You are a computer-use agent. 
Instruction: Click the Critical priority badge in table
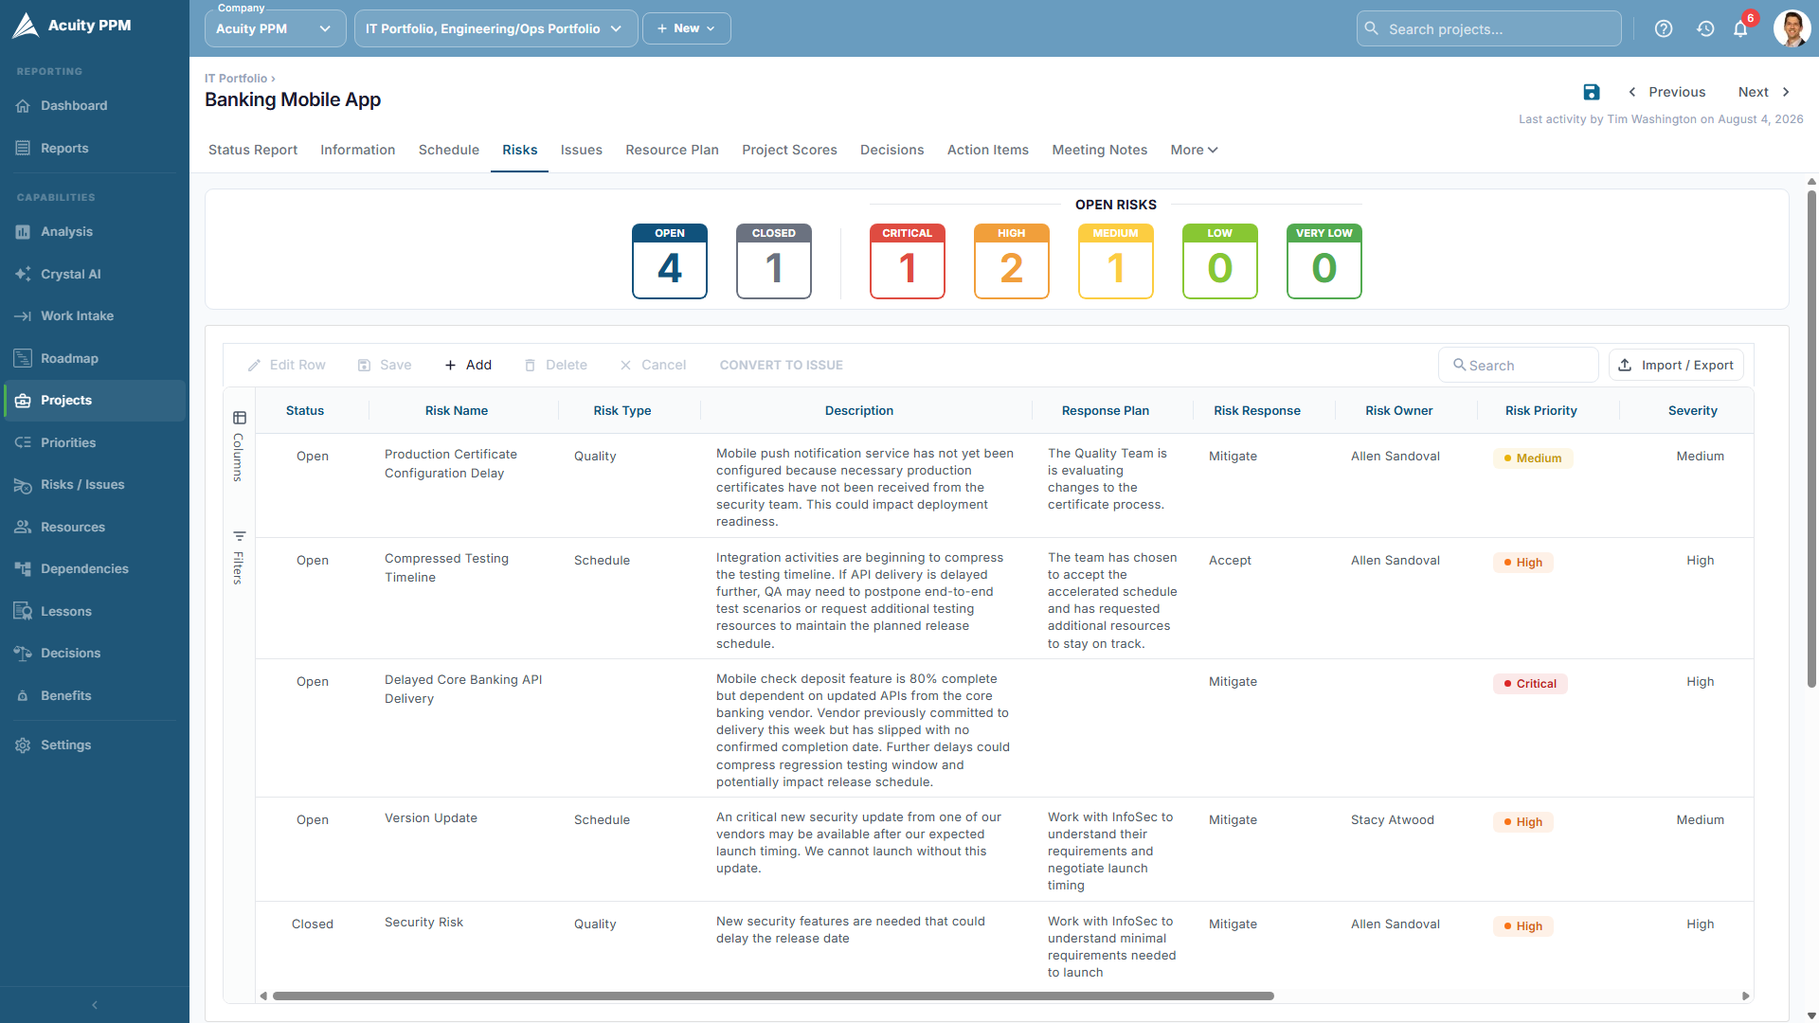pos(1530,684)
